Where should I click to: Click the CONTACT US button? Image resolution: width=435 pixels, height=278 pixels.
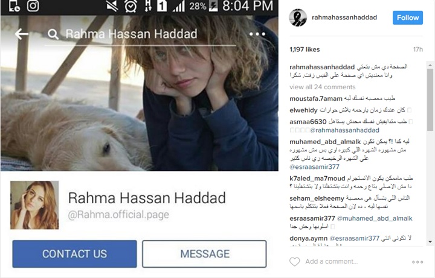(x=75, y=254)
